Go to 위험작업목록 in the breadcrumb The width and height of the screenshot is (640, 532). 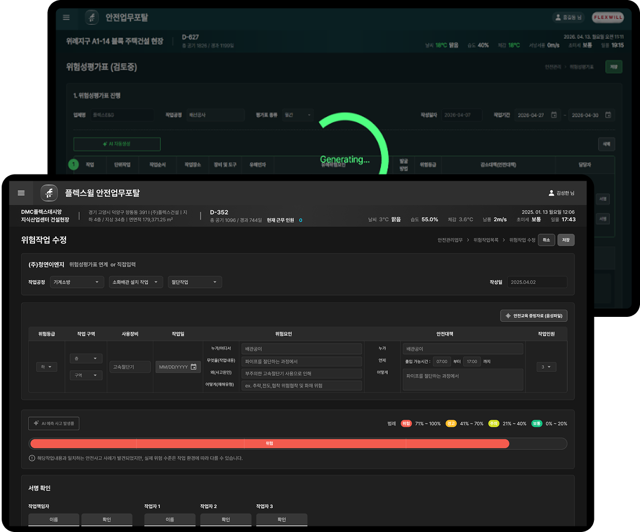click(486, 240)
